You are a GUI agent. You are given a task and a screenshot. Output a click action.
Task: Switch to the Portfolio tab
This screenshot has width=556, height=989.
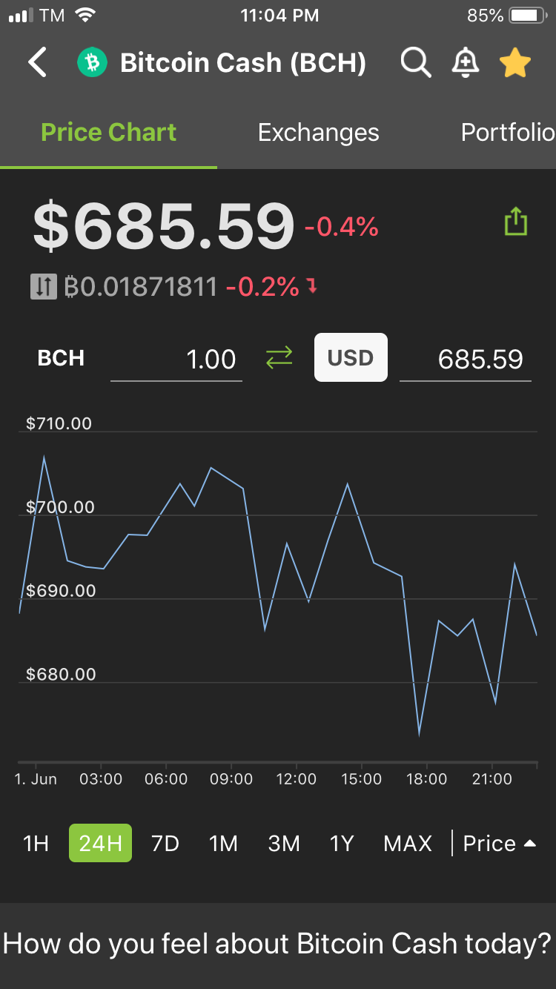[509, 133]
